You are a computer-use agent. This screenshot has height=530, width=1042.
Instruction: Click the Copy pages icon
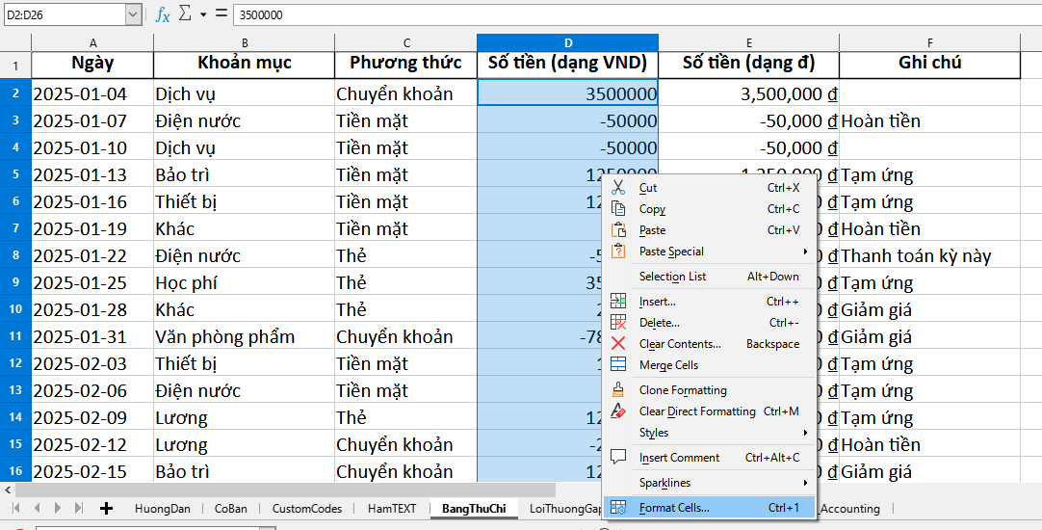[x=618, y=209]
